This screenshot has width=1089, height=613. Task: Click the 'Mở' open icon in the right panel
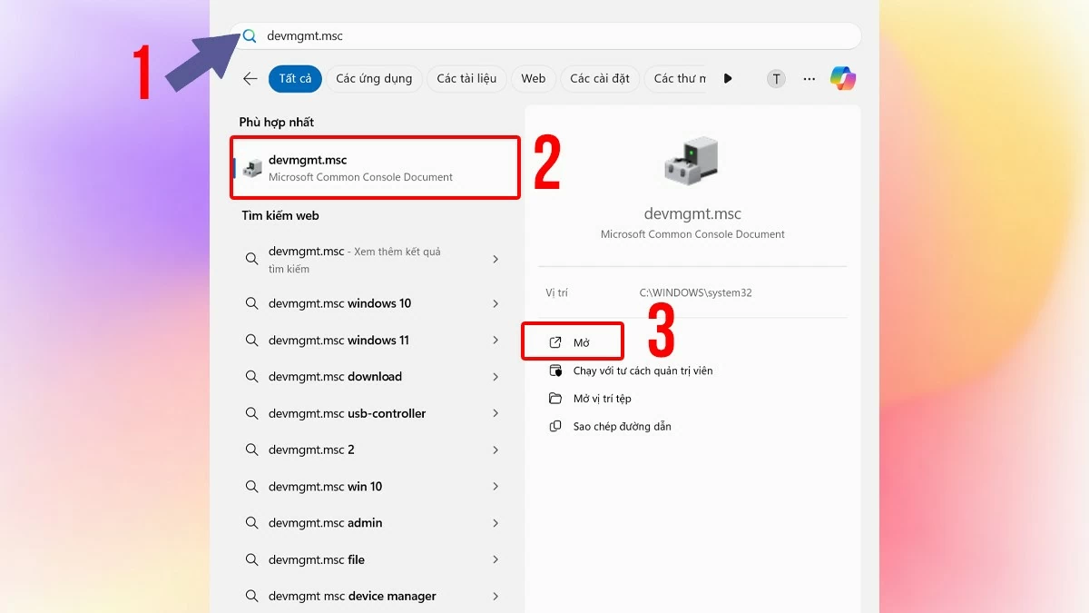point(557,341)
